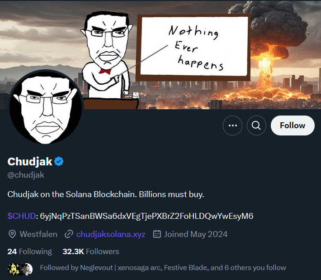Image resolution: width=321 pixels, height=280 pixels.
Task: Visit the chudjaksolana.xyz website link
Action: point(111,234)
